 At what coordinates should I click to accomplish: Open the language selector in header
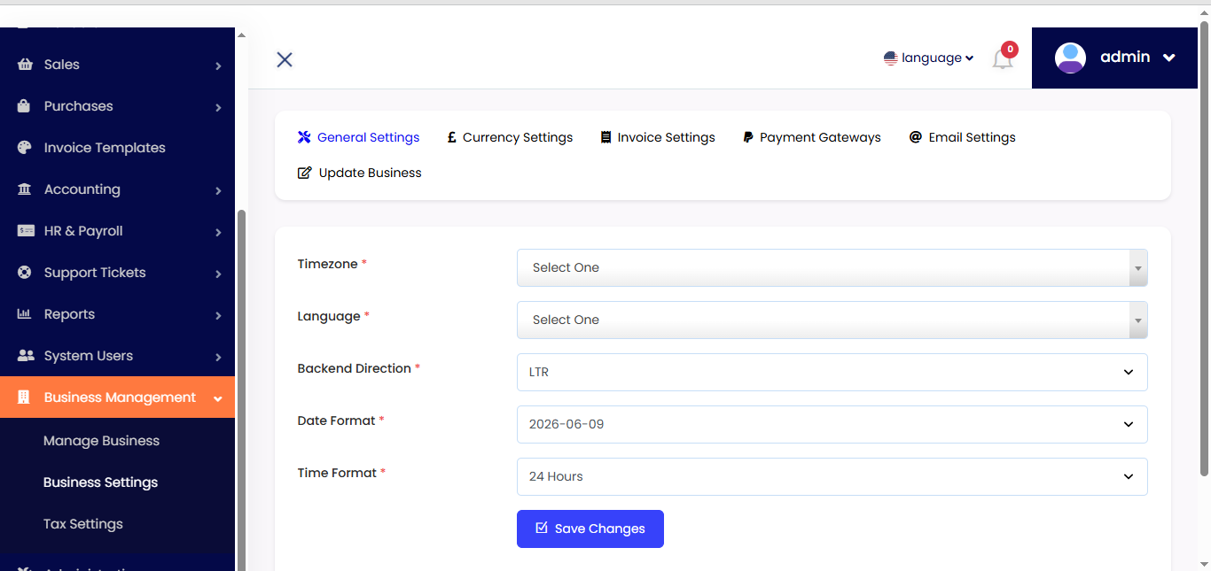tap(929, 58)
